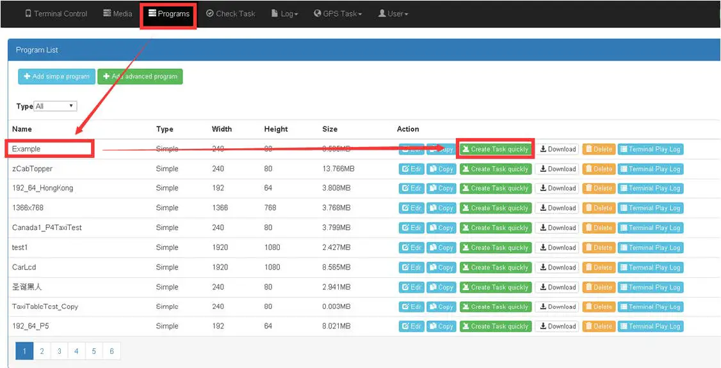Copy the 192_64_HongKong program
The image size is (721, 368).
click(x=441, y=188)
